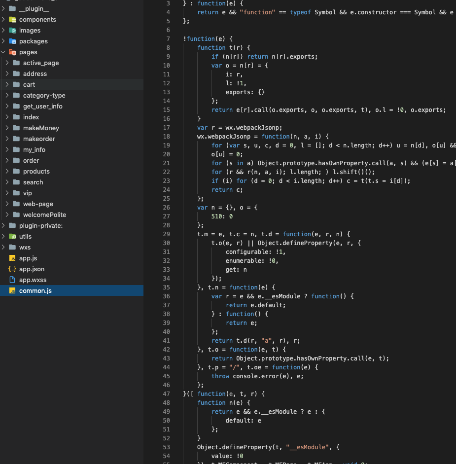Screen dimensions: 456x464
Task: Click the index folder icon
Action: click(x=17, y=117)
